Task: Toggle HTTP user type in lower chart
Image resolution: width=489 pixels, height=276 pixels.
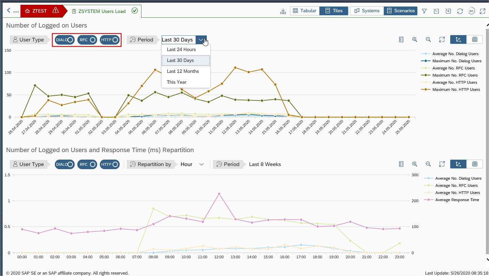Action: click(x=109, y=164)
